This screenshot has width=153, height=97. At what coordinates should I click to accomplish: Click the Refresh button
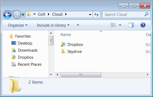click(97, 14)
